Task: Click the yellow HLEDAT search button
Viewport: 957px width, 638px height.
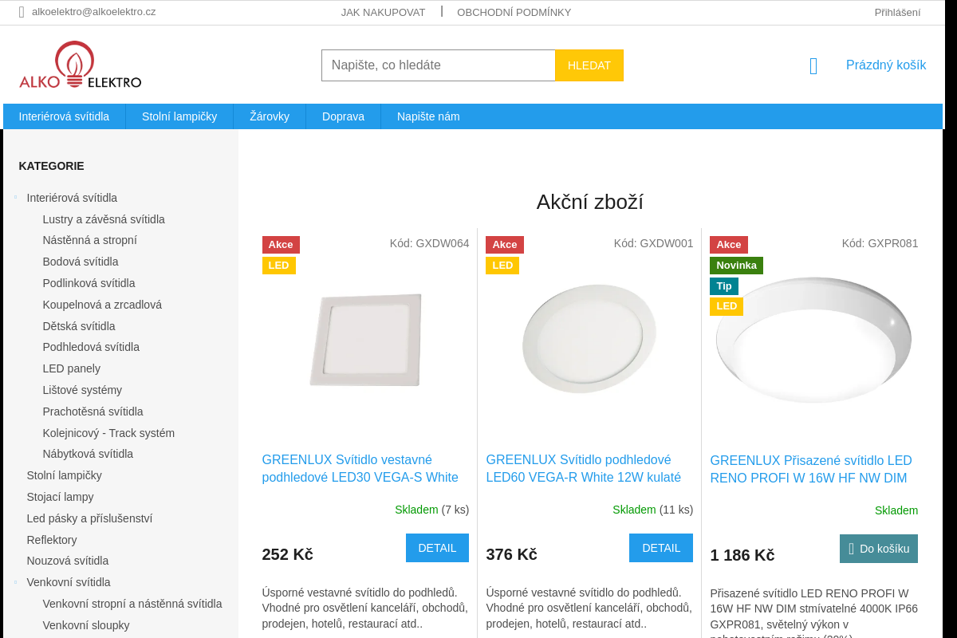Action: (x=589, y=65)
